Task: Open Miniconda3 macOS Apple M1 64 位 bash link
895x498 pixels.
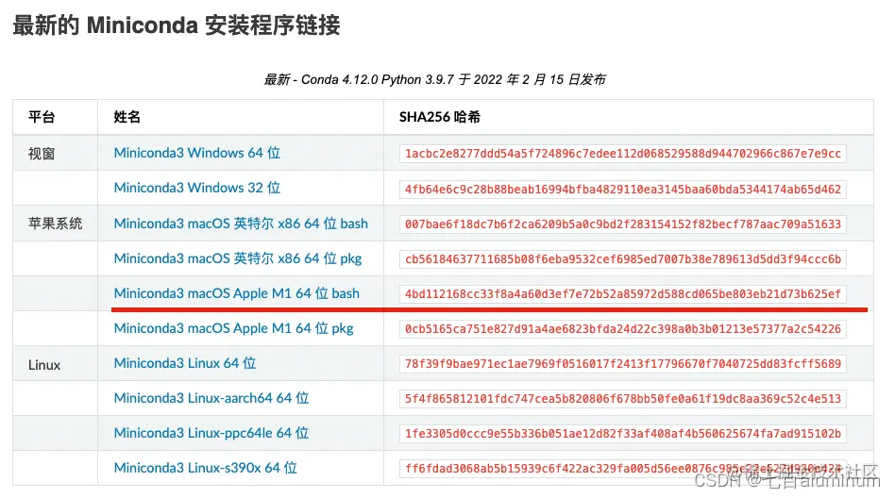Action: [x=237, y=293]
